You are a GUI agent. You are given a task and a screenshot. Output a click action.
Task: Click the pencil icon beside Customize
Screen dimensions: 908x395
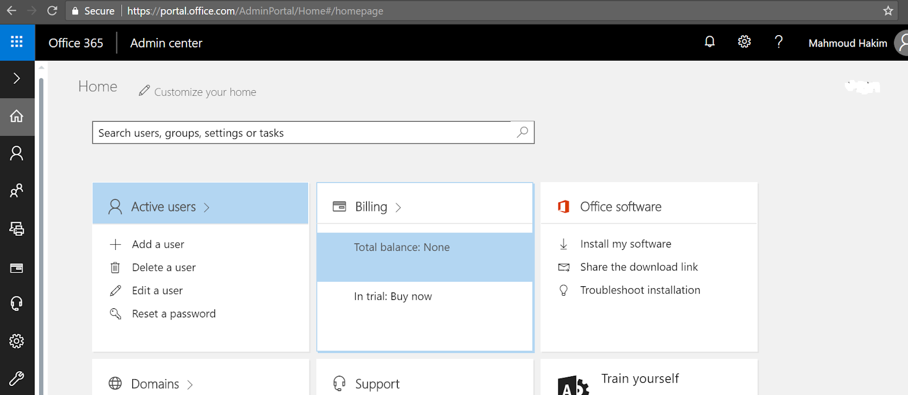[x=144, y=91]
